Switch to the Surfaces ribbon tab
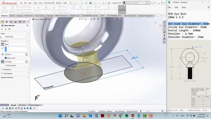This screenshot has height=119, width=211. pyautogui.click(x=20, y=16)
